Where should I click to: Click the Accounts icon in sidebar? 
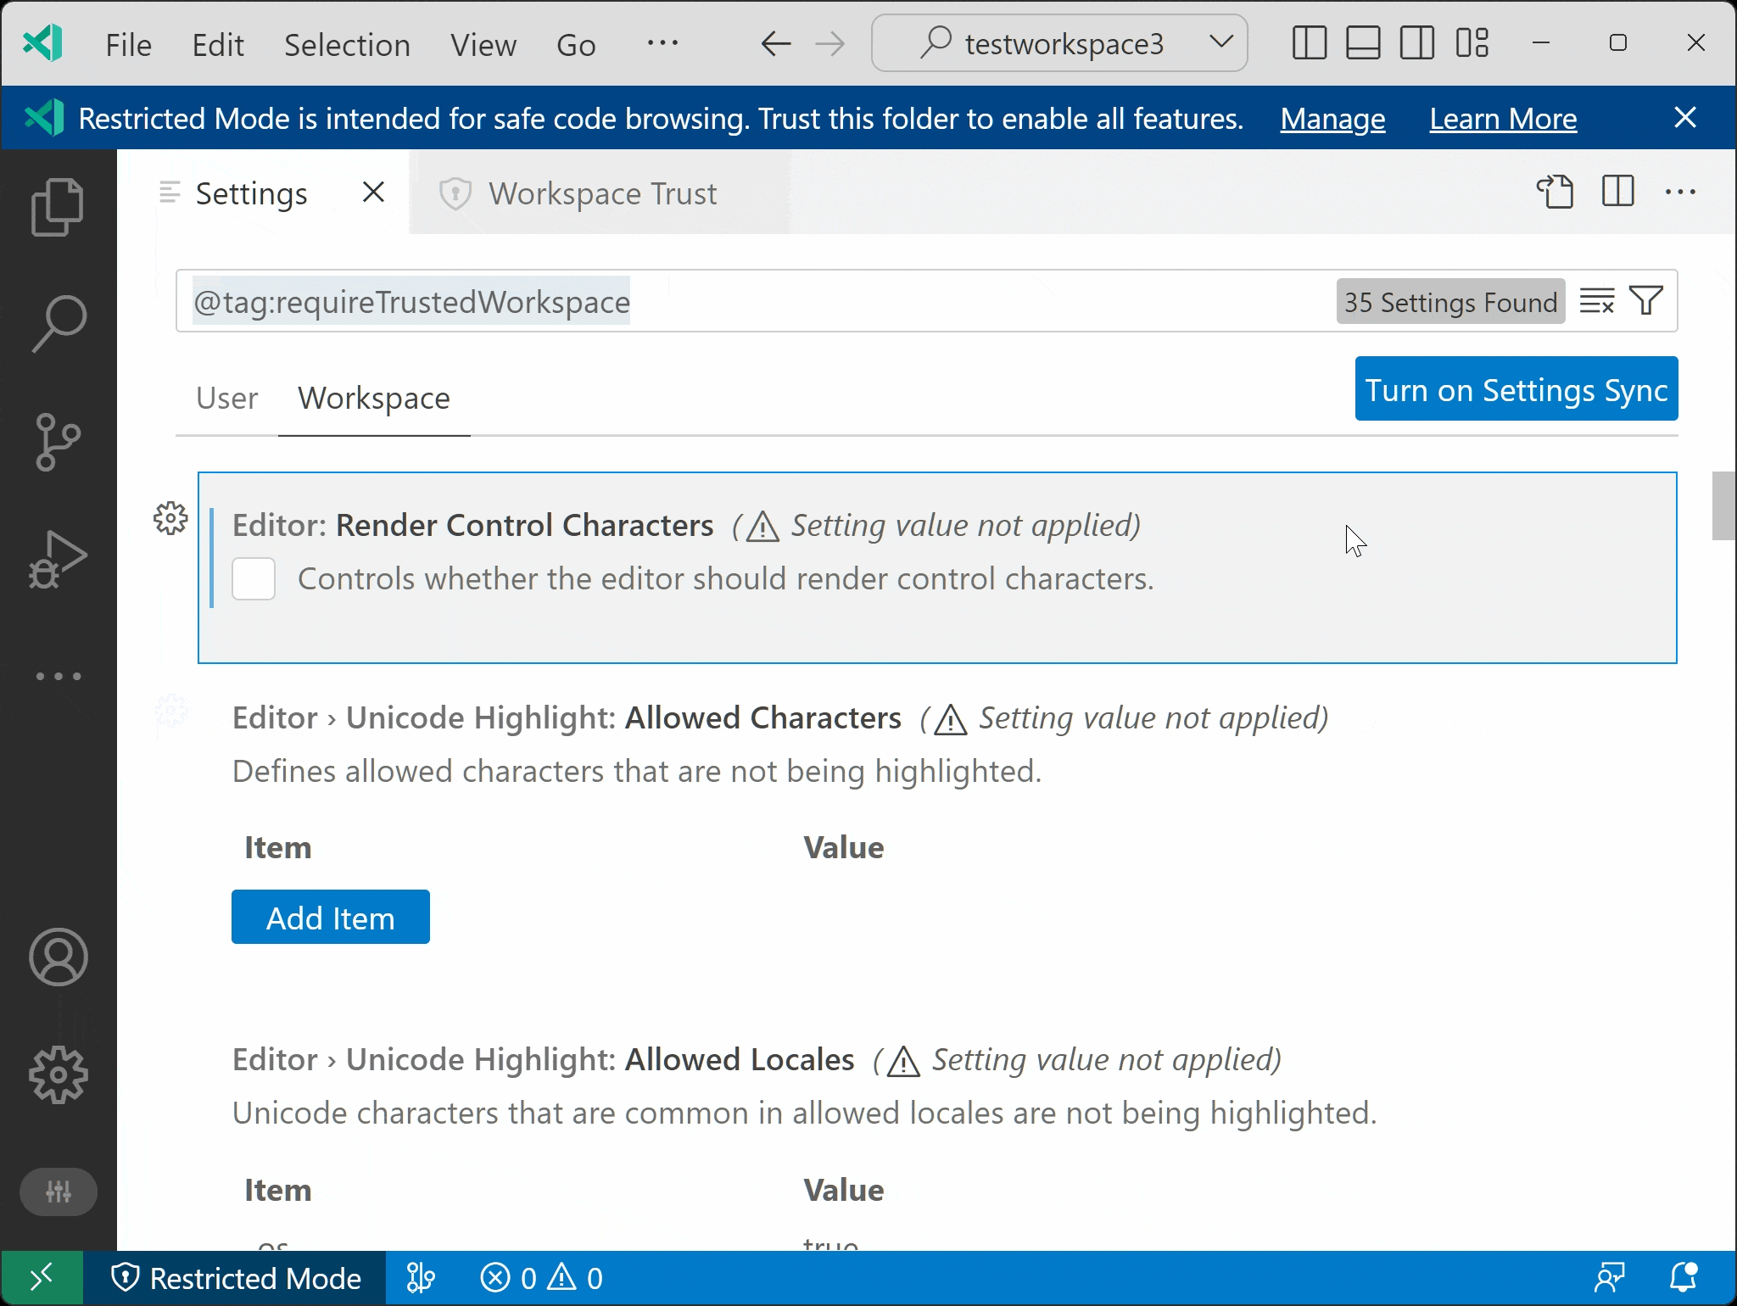(59, 957)
